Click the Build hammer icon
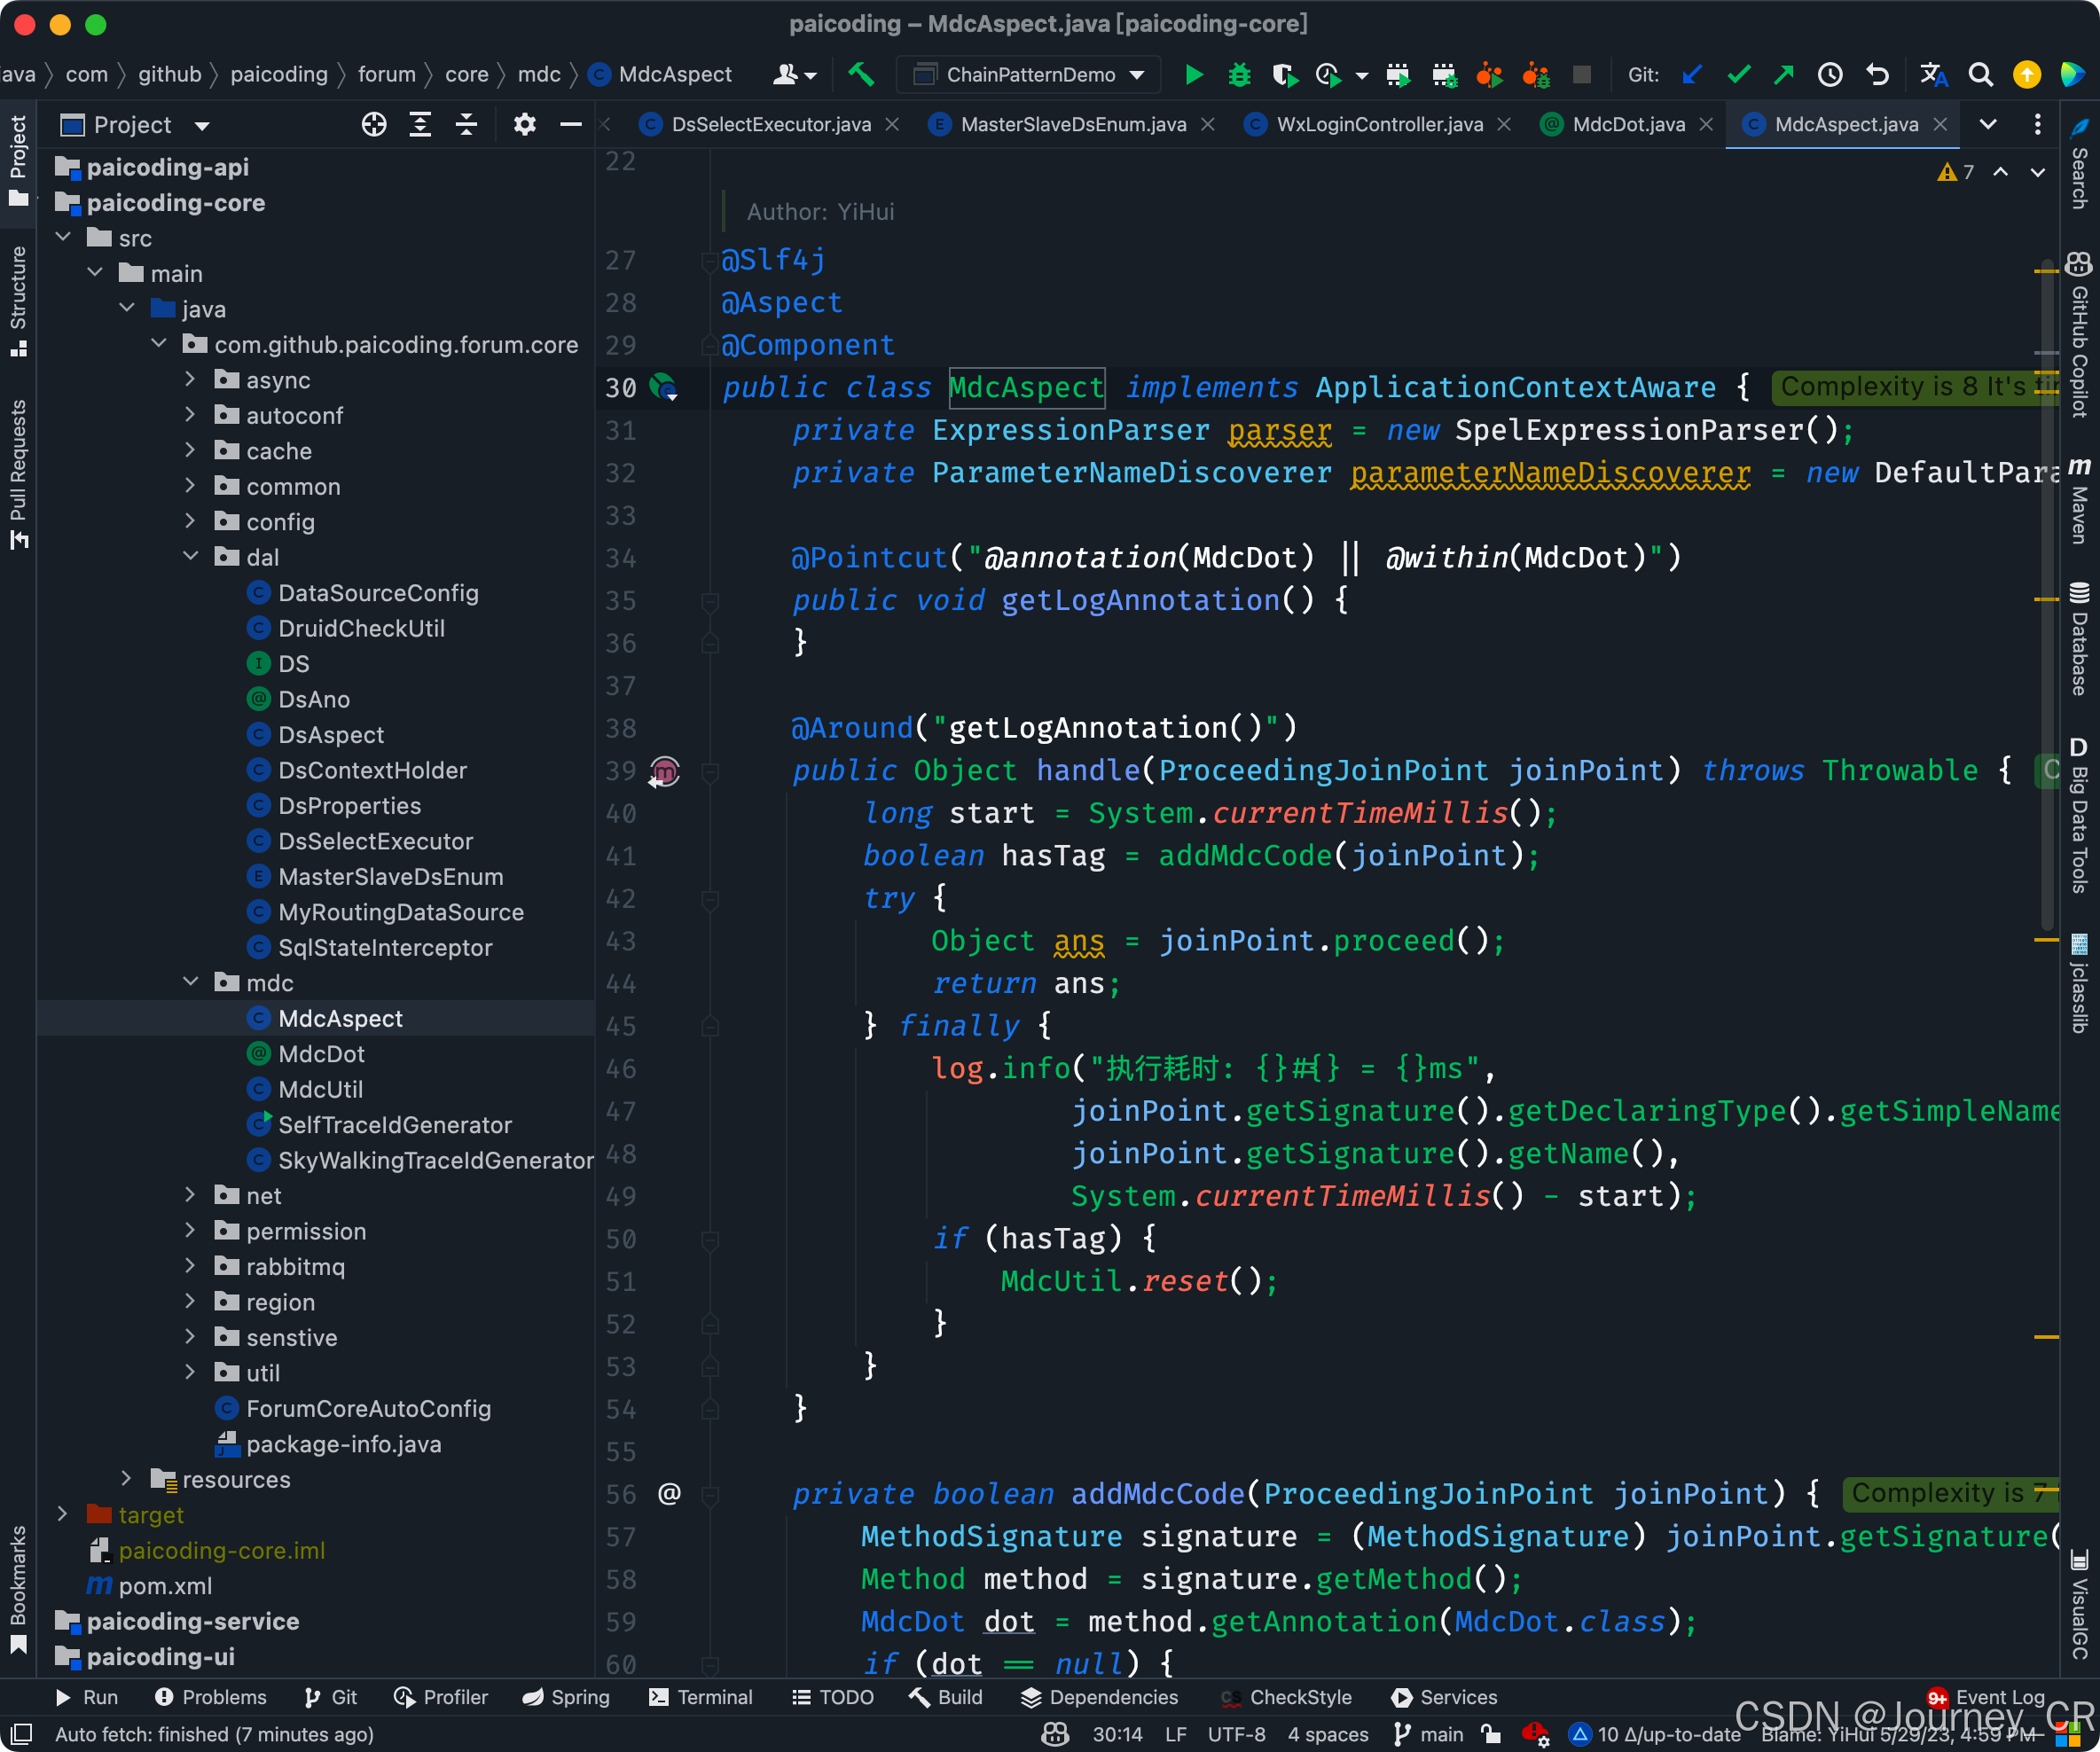Screen dimensions: 2100x1752 [861, 75]
